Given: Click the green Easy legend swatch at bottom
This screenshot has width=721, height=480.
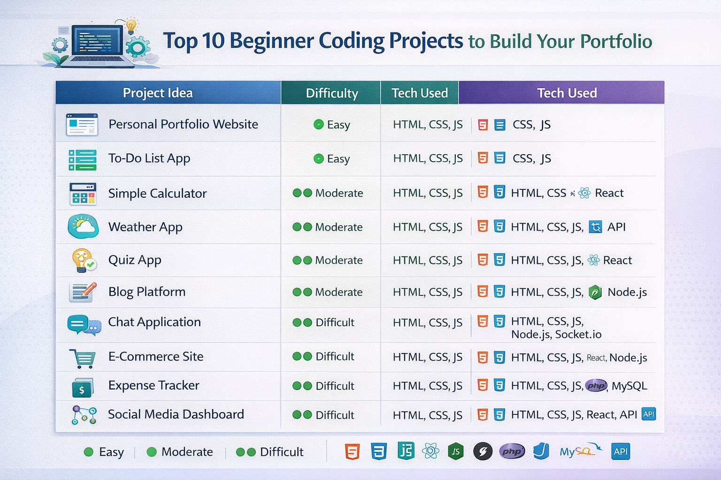Looking at the screenshot, I should point(89,451).
